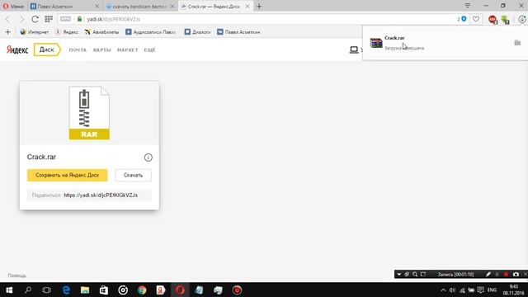Image resolution: width=528 pixels, height=297 pixels.
Task: Open the Яндекс bookmark
Action: pos(67,32)
